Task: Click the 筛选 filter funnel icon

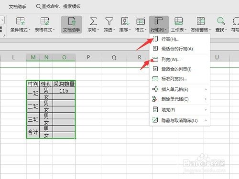Action: pyautogui.click(x=109, y=21)
